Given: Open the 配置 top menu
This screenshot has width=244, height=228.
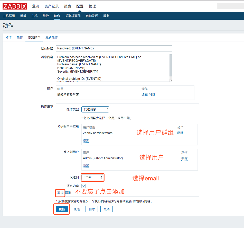Looking at the screenshot, I should (x=80, y=6).
